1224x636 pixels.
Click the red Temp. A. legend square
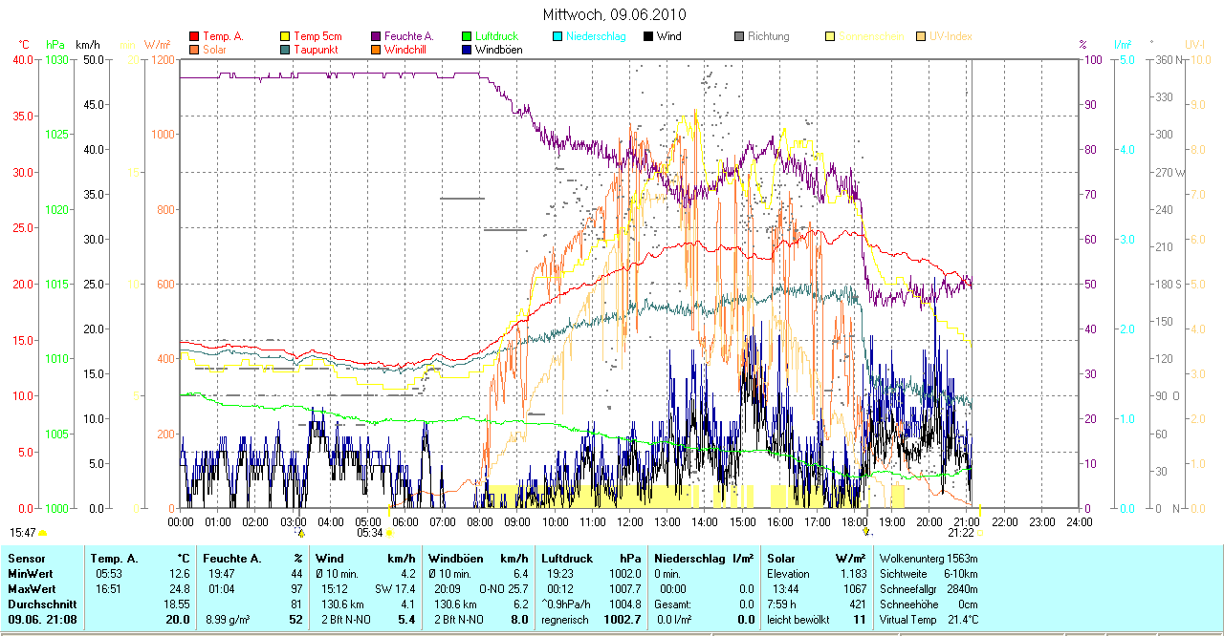(195, 36)
